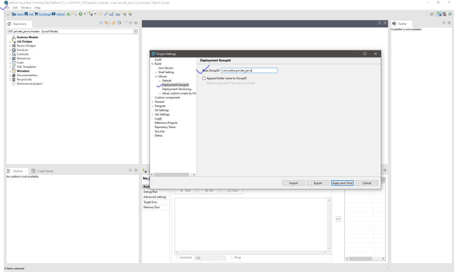The height and width of the screenshot is (272, 454).
Task: Minimize the Repository panel
Action: point(131,23)
